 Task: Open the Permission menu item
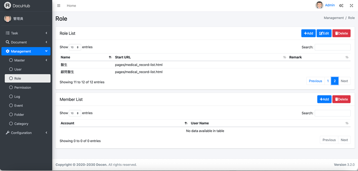[x=28, y=87]
